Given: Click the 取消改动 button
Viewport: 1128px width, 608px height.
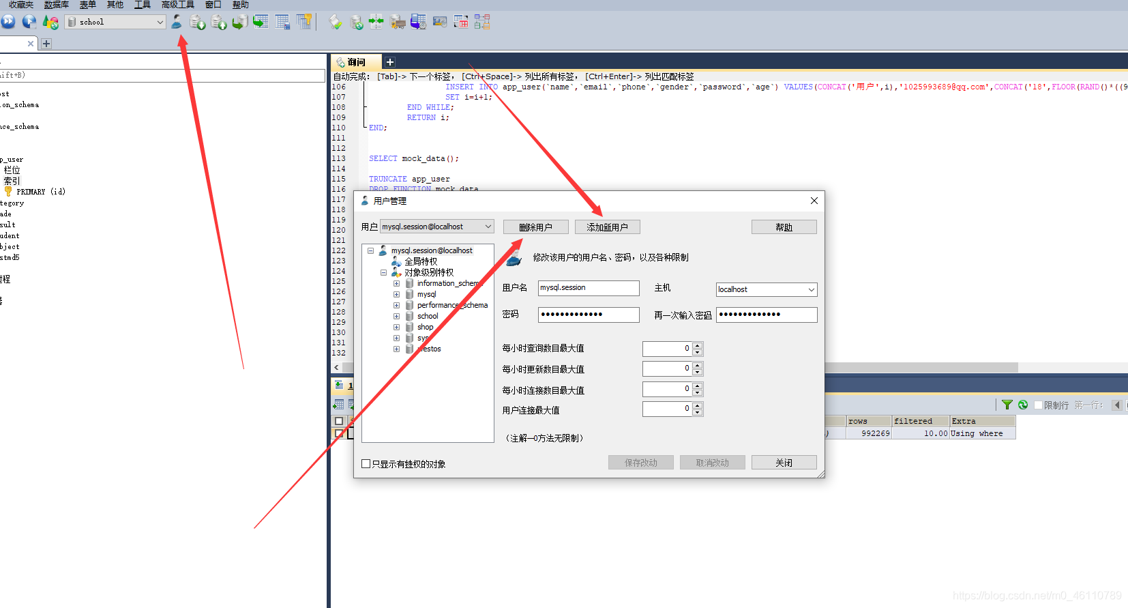Looking at the screenshot, I should point(712,463).
